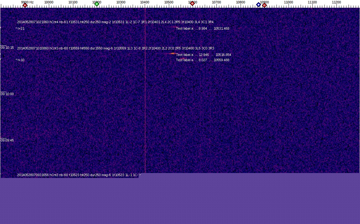The height and width of the screenshot is (224, 360).
Task: Click the 10000 tick on the frequency ruler
Action: [x=49, y=2]
